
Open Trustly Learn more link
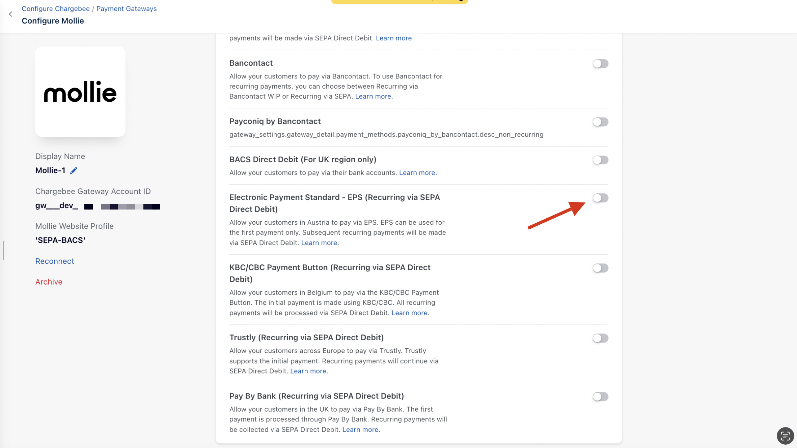pos(308,371)
